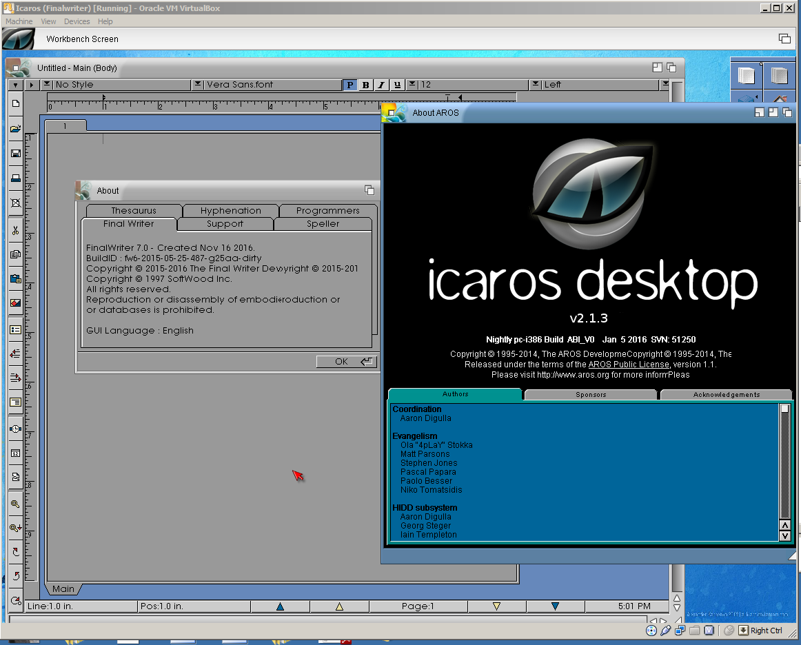The height and width of the screenshot is (645, 801).
Task: Open the AROS Public License link
Action: point(629,365)
